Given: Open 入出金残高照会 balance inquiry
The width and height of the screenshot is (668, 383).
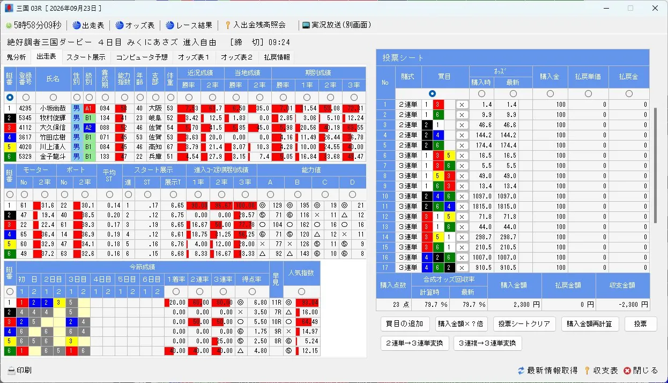Looking at the screenshot, I should click(x=255, y=25).
